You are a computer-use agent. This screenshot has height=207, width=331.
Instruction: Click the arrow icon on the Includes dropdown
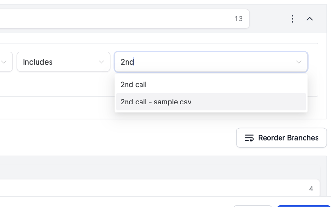click(102, 62)
